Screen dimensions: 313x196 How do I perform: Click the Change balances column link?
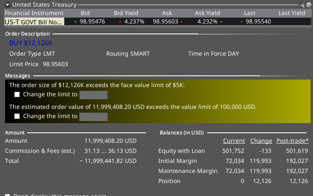point(261,141)
